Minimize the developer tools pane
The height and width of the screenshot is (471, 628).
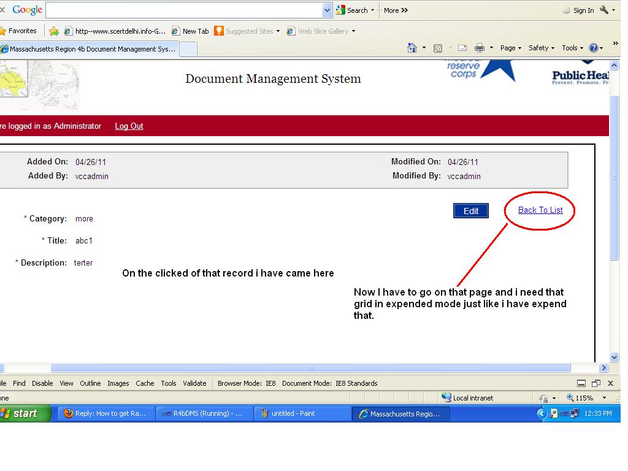581,383
